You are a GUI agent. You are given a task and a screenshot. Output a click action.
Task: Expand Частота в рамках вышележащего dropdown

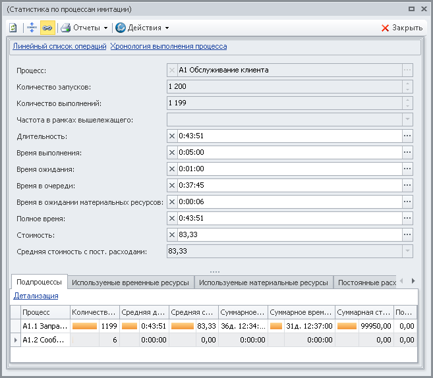tap(407, 119)
